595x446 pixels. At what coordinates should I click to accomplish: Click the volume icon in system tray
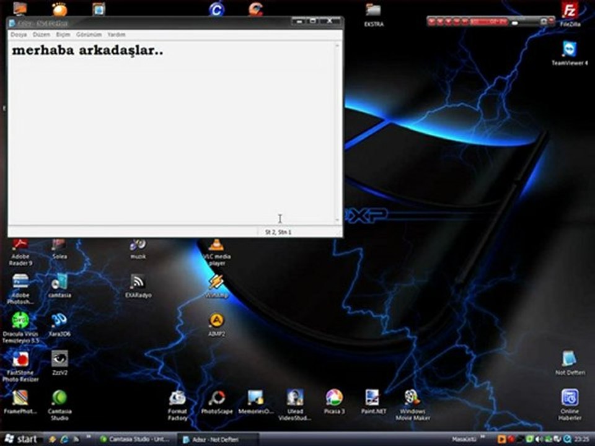tap(538, 439)
